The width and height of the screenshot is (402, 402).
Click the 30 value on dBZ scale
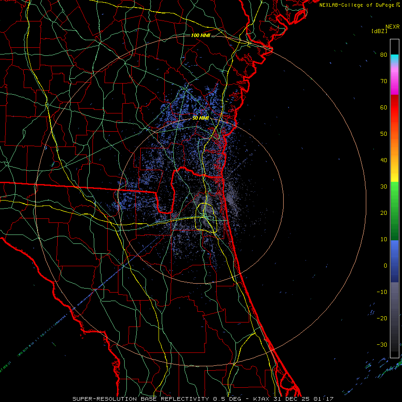384,187
